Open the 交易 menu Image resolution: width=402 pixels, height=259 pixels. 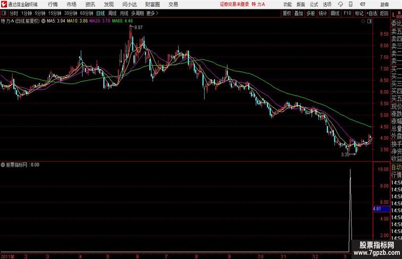tap(173, 4)
